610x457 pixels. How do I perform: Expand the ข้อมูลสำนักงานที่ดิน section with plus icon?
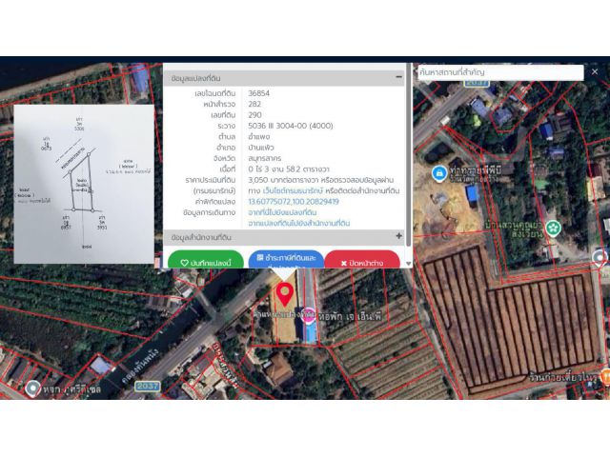pos(398,236)
